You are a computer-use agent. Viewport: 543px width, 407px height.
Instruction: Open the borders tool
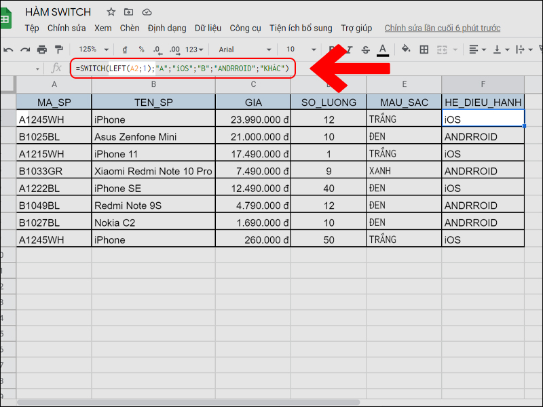pos(424,50)
